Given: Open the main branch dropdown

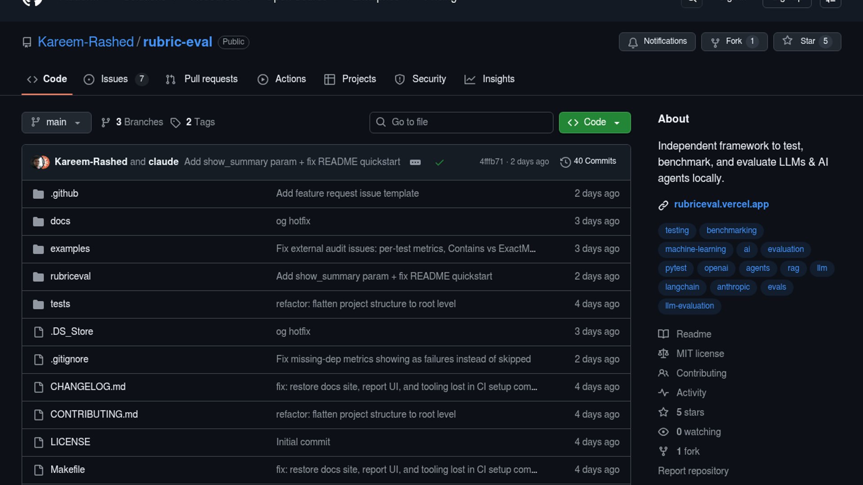Looking at the screenshot, I should tap(56, 122).
